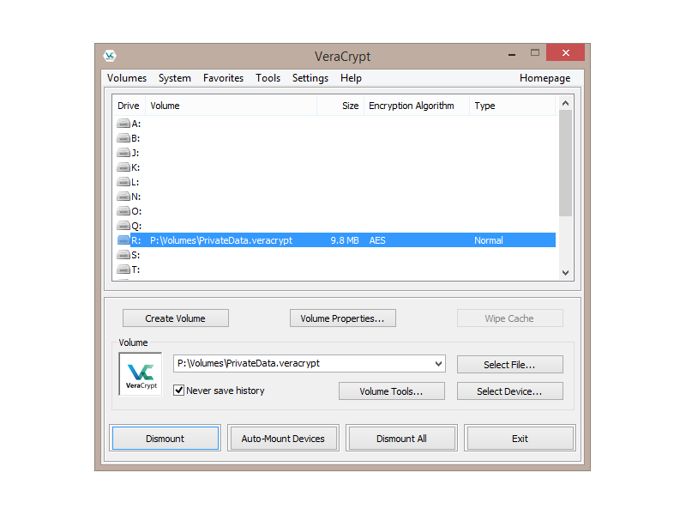Click the VeraCrypt title bar icon
Image resolution: width=686 pixels, height=515 pixels.
point(110,56)
